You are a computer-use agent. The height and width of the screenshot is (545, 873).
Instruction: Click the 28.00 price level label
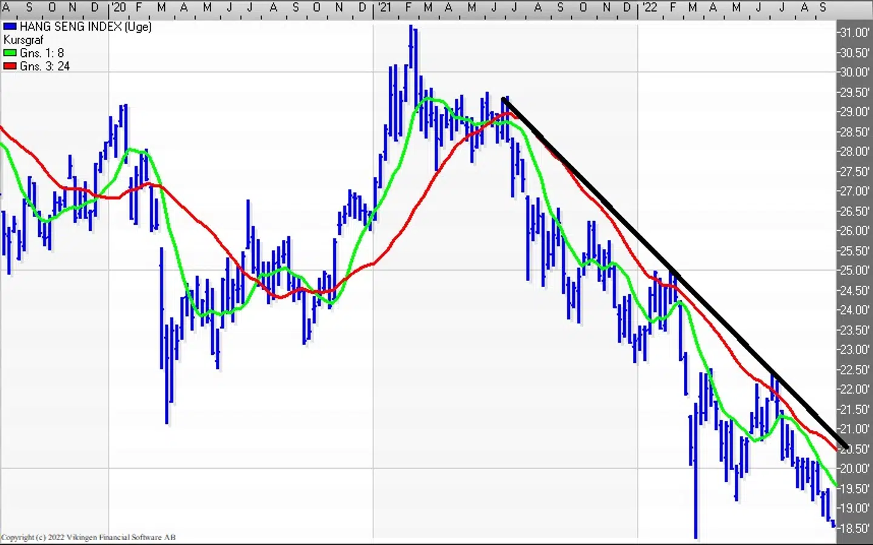tap(855, 151)
